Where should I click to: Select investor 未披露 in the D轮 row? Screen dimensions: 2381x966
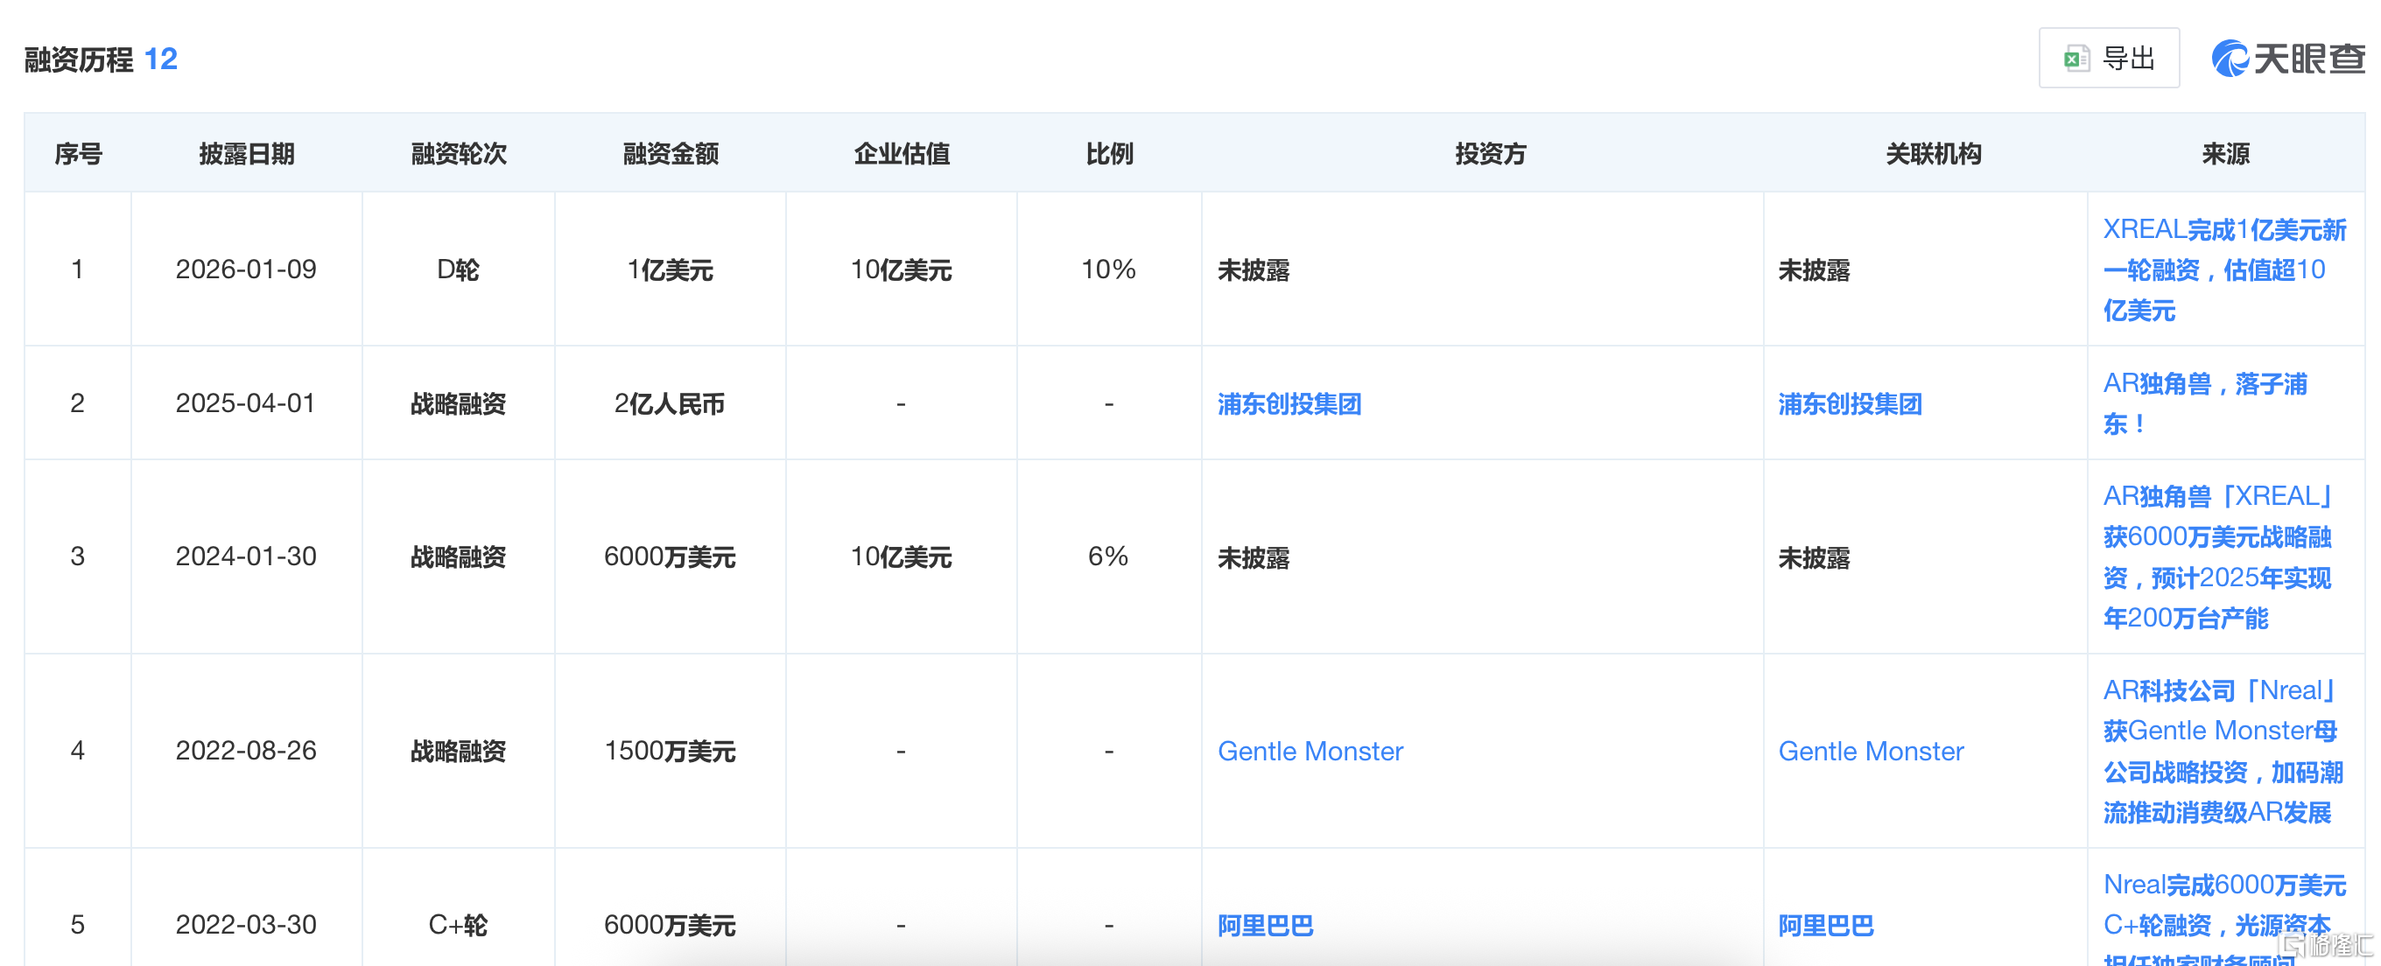tap(1254, 270)
